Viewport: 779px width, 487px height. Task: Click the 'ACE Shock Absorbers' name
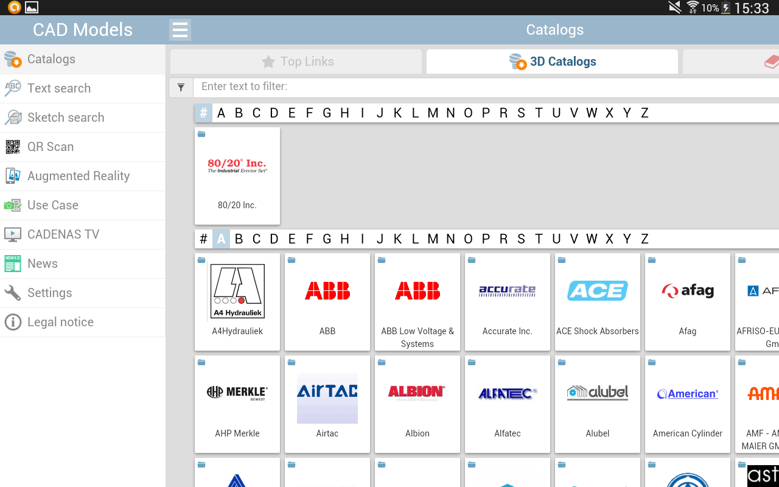click(598, 331)
